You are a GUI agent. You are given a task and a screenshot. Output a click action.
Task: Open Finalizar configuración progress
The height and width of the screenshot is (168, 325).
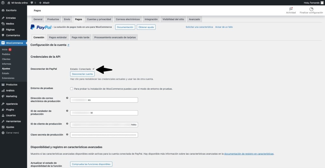(311, 10)
